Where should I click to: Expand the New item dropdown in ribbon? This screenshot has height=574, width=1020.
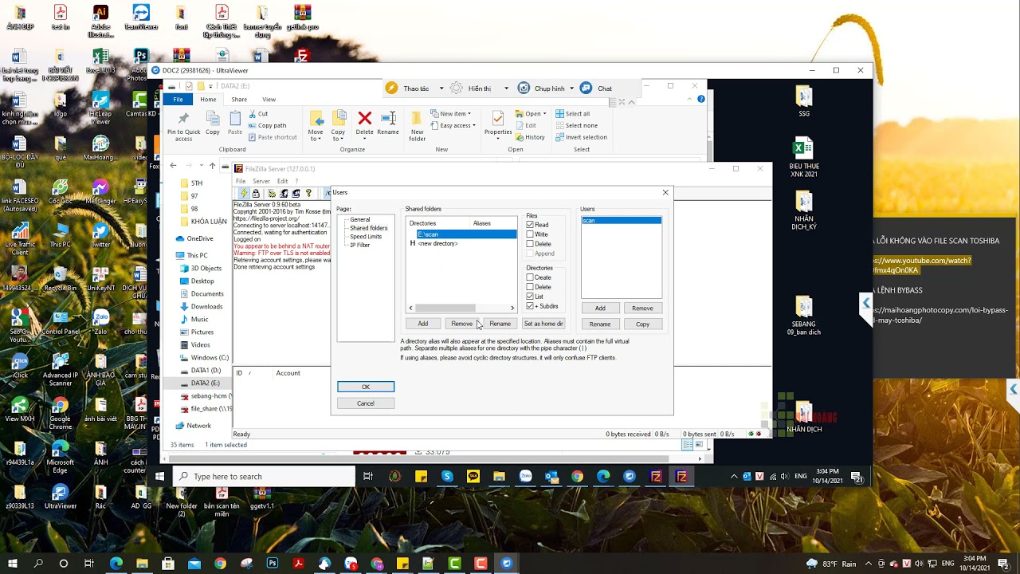pyautogui.click(x=469, y=114)
